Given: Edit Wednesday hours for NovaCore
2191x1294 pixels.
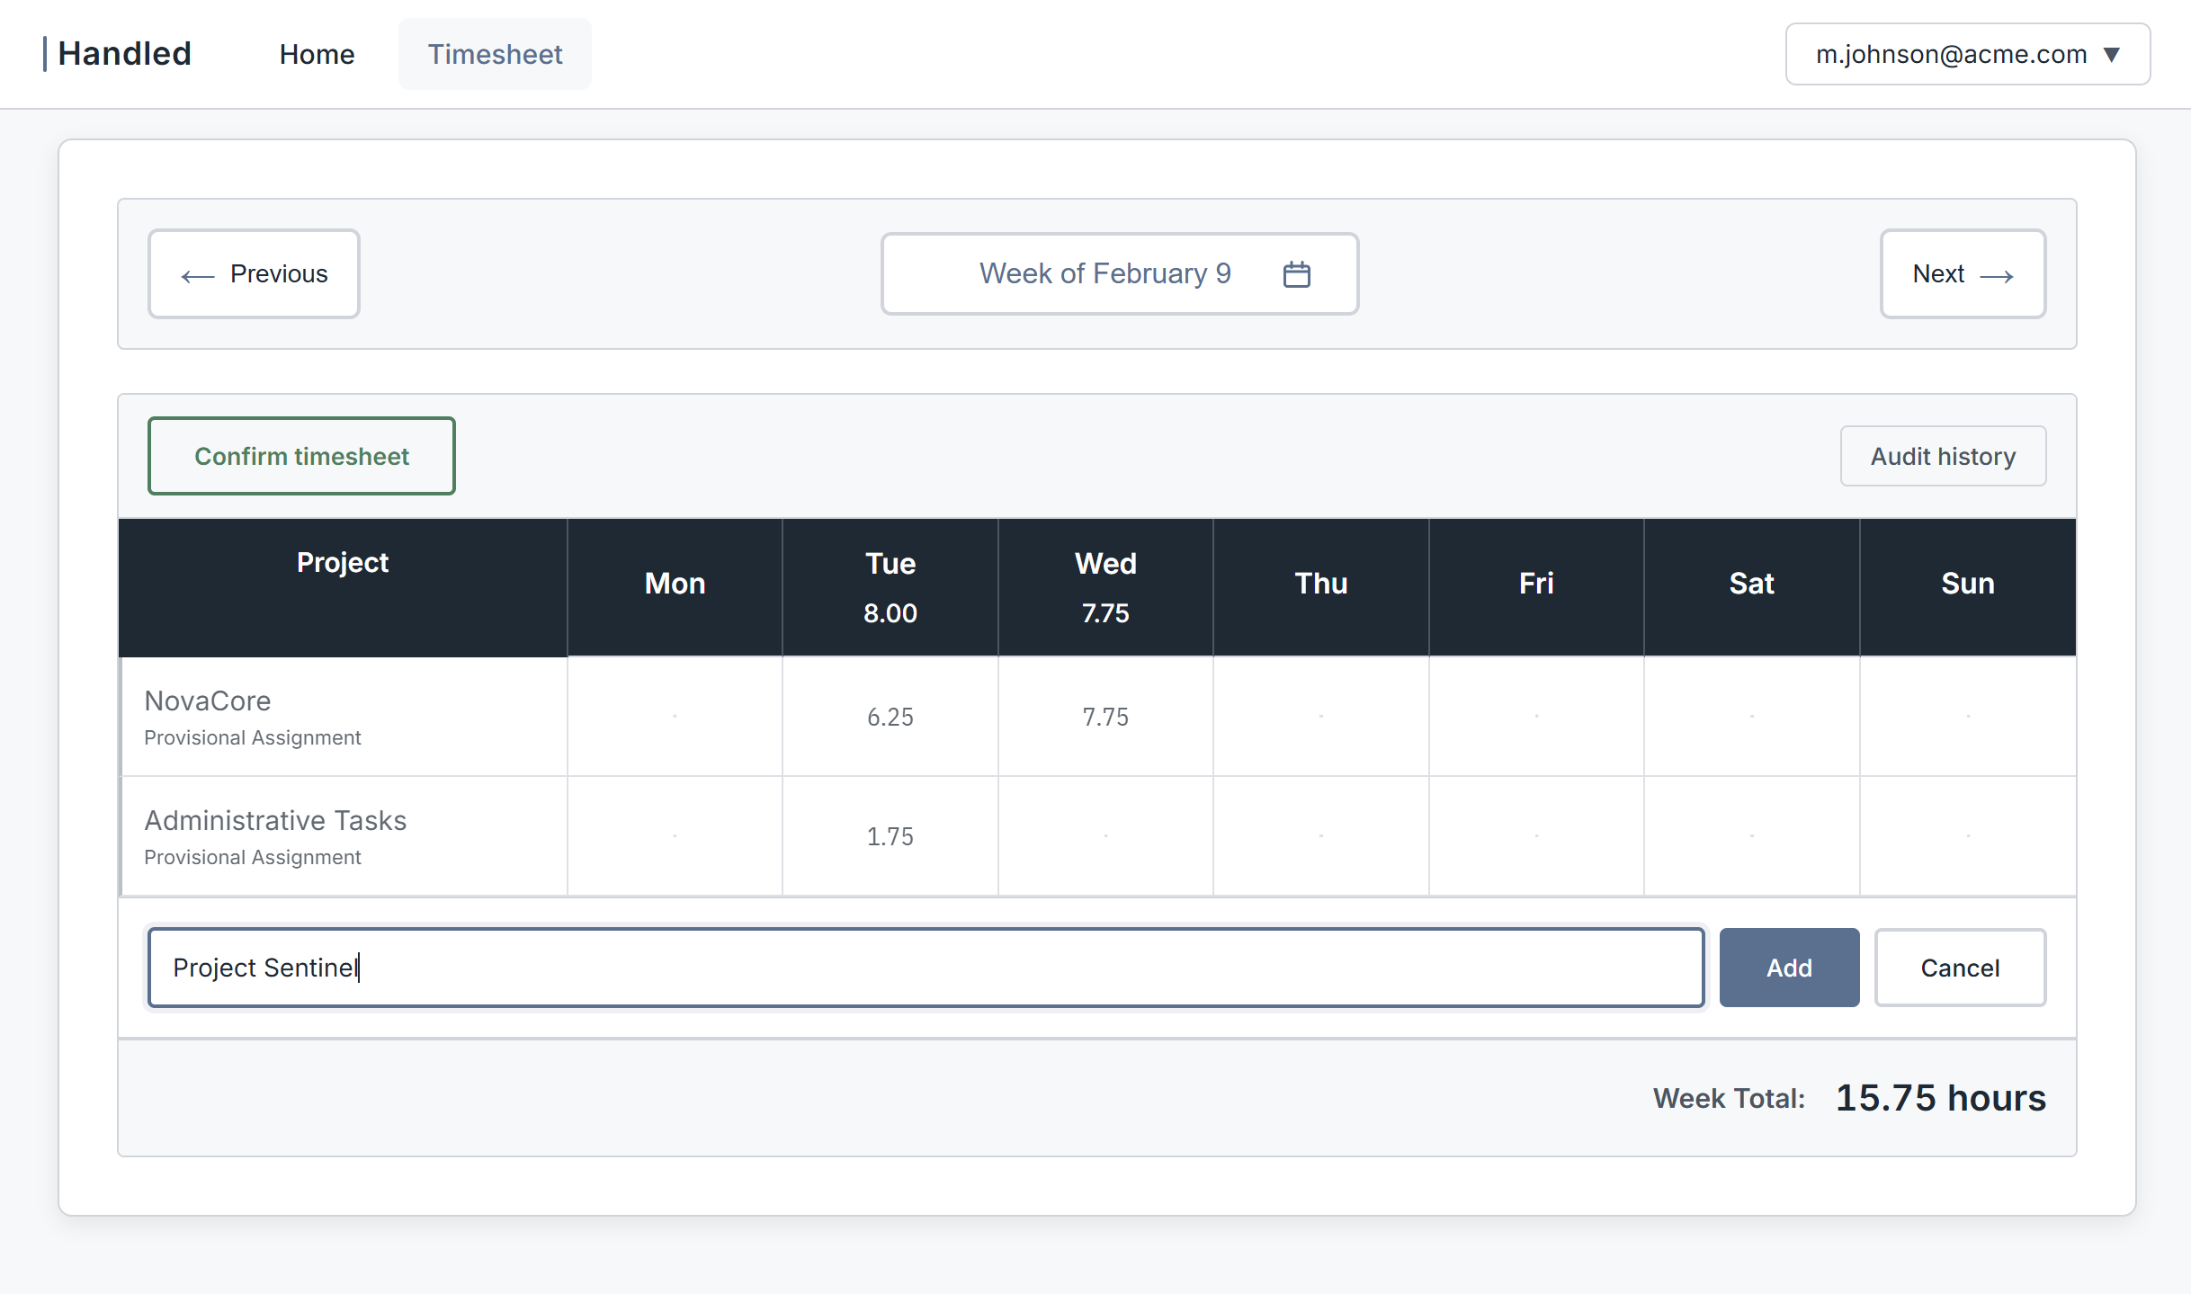Looking at the screenshot, I should pos(1104,717).
